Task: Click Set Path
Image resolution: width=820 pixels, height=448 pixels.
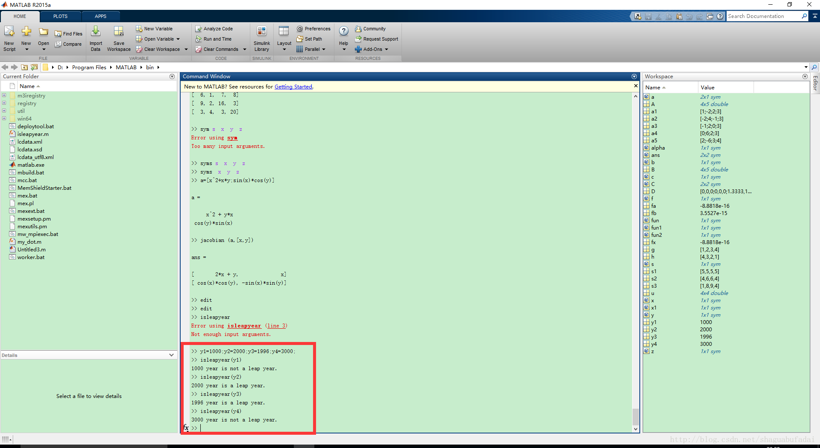Action: [x=309, y=39]
